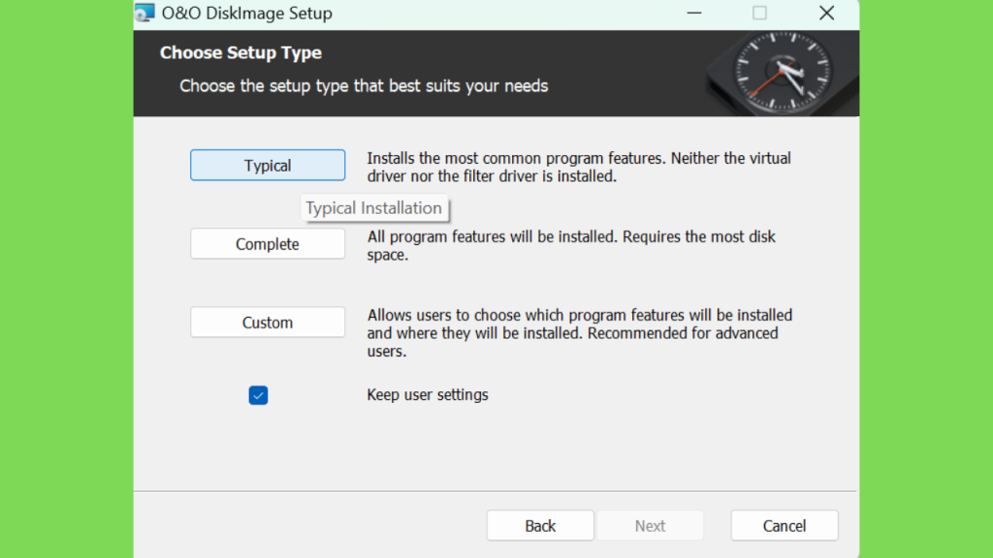Click the Choose Setup Type heading
The width and height of the screenshot is (993, 558).
(x=240, y=52)
